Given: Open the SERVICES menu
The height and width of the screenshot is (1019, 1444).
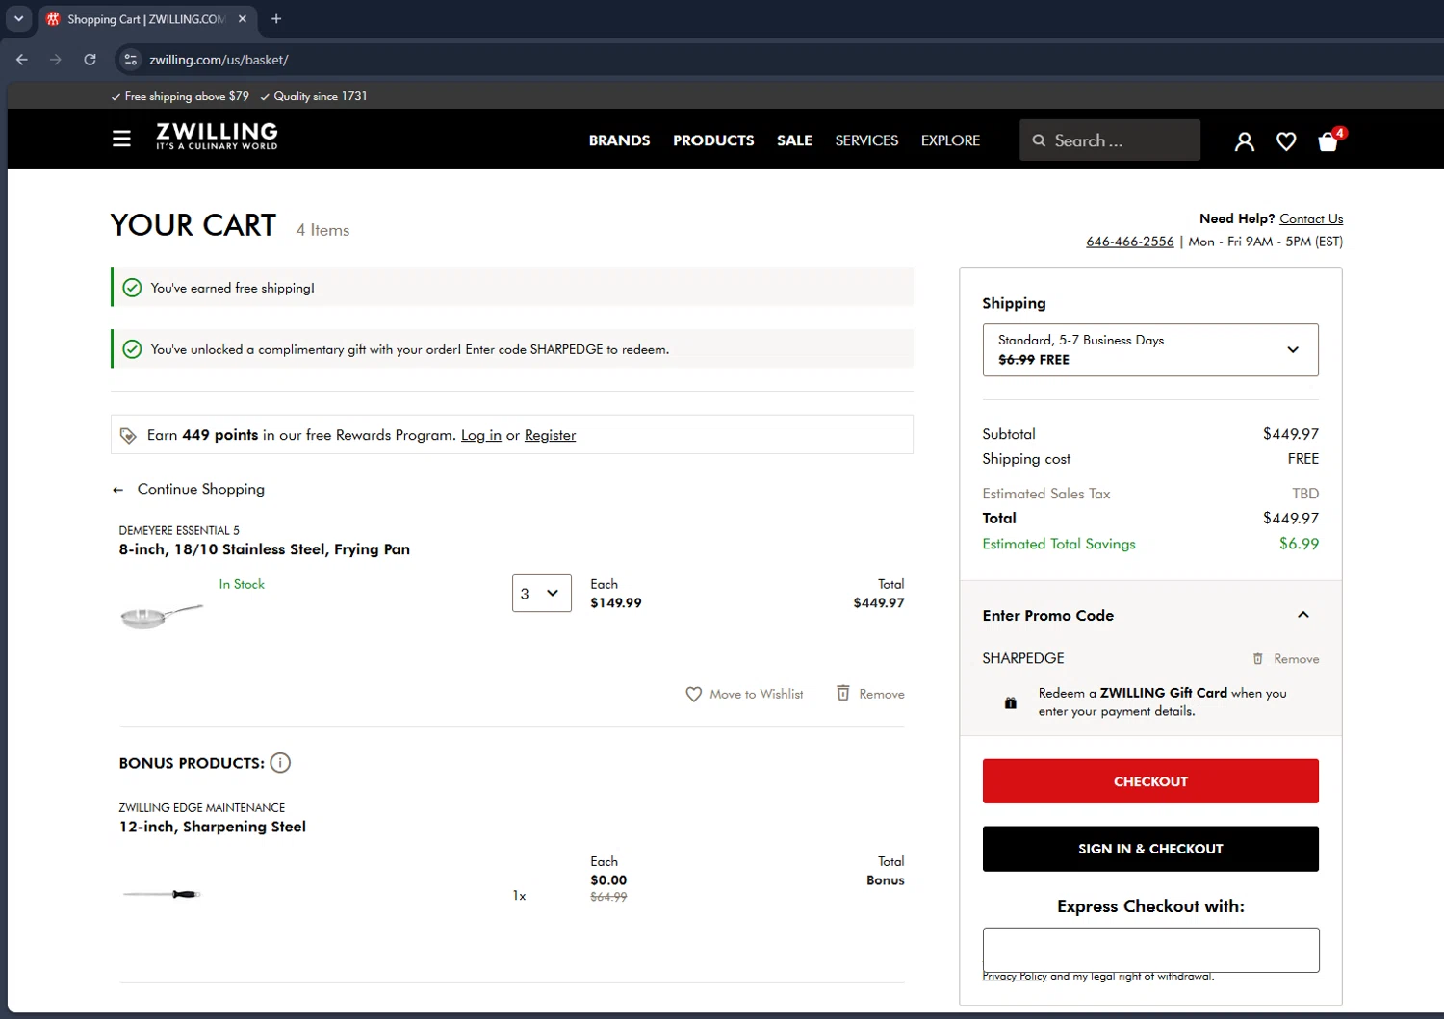Looking at the screenshot, I should click(x=866, y=140).
